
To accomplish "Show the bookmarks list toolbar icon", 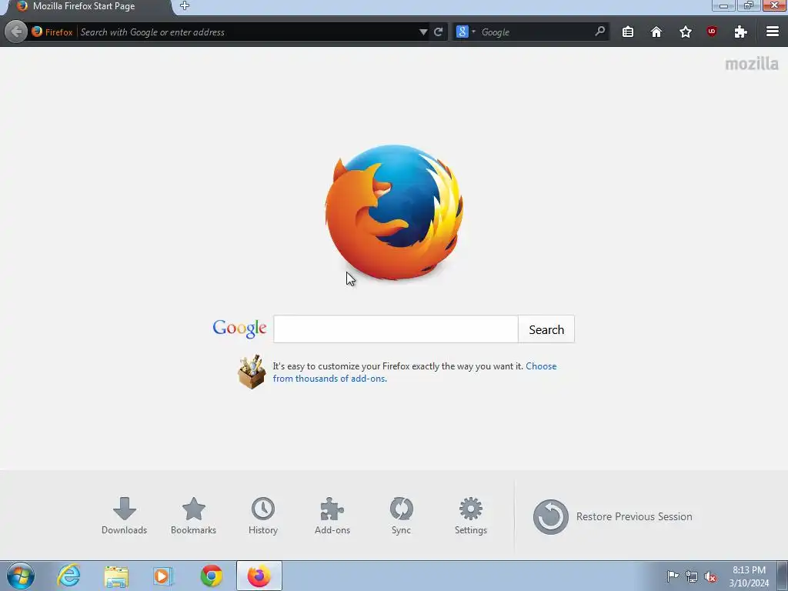I will coord(628,32).
